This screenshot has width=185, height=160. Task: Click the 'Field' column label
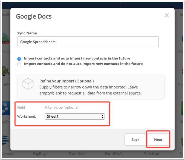coord(21,107)
